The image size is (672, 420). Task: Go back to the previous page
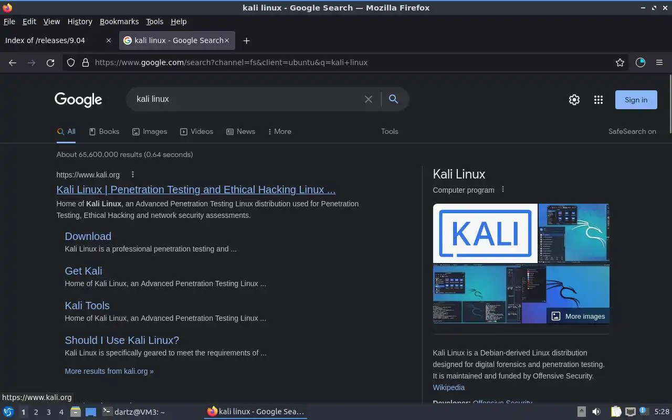[13, 62]
